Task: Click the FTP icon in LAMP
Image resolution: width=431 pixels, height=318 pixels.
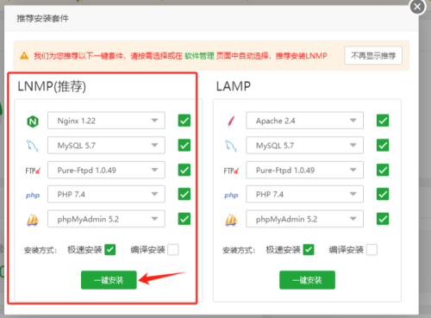Action: click(231, 171)
